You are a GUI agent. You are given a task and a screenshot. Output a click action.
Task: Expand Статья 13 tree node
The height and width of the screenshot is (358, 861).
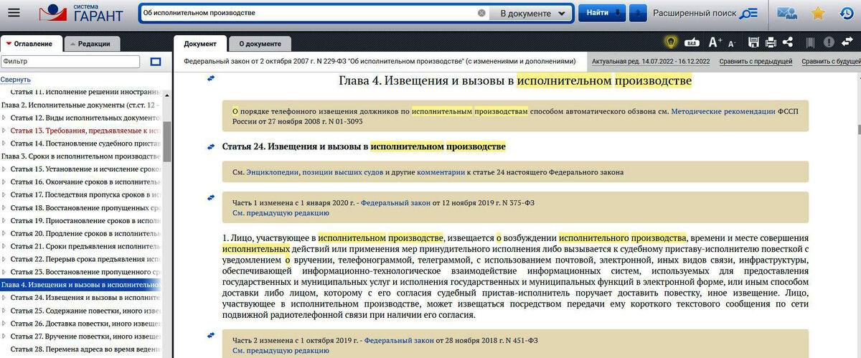click(4, 131)
